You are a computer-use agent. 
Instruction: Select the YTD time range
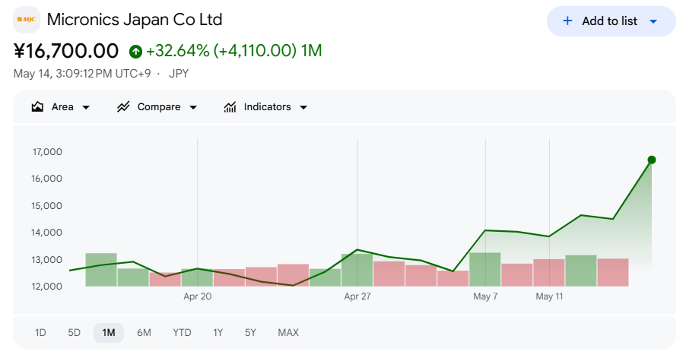pos(182,333)
